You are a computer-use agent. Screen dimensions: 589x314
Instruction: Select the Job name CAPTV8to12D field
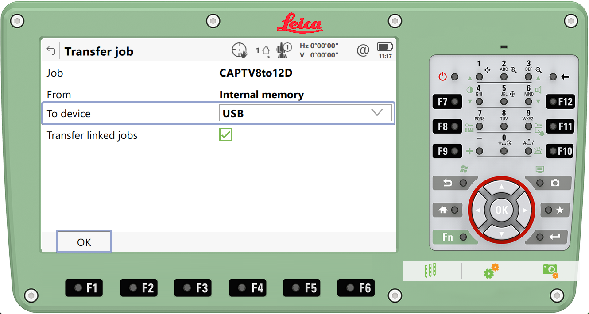pyautogui.click(x=256, y=73)
